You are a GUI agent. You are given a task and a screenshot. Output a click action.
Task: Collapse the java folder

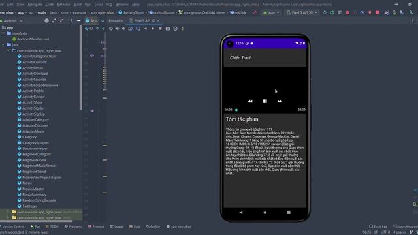[x=3, y=45]
